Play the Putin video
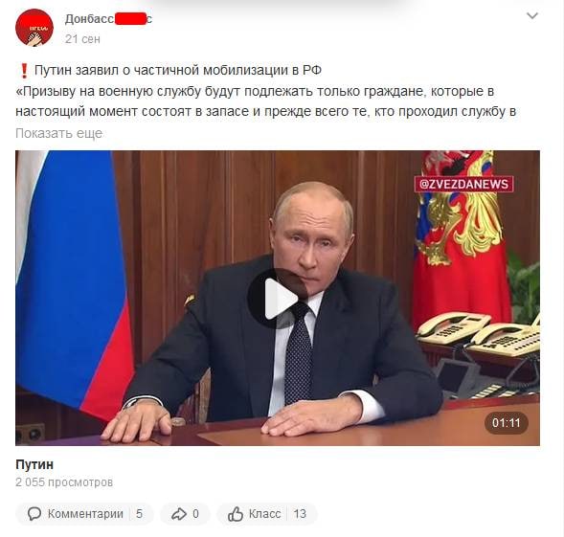This screenshot has width=564, height=537. pos(278,298)
